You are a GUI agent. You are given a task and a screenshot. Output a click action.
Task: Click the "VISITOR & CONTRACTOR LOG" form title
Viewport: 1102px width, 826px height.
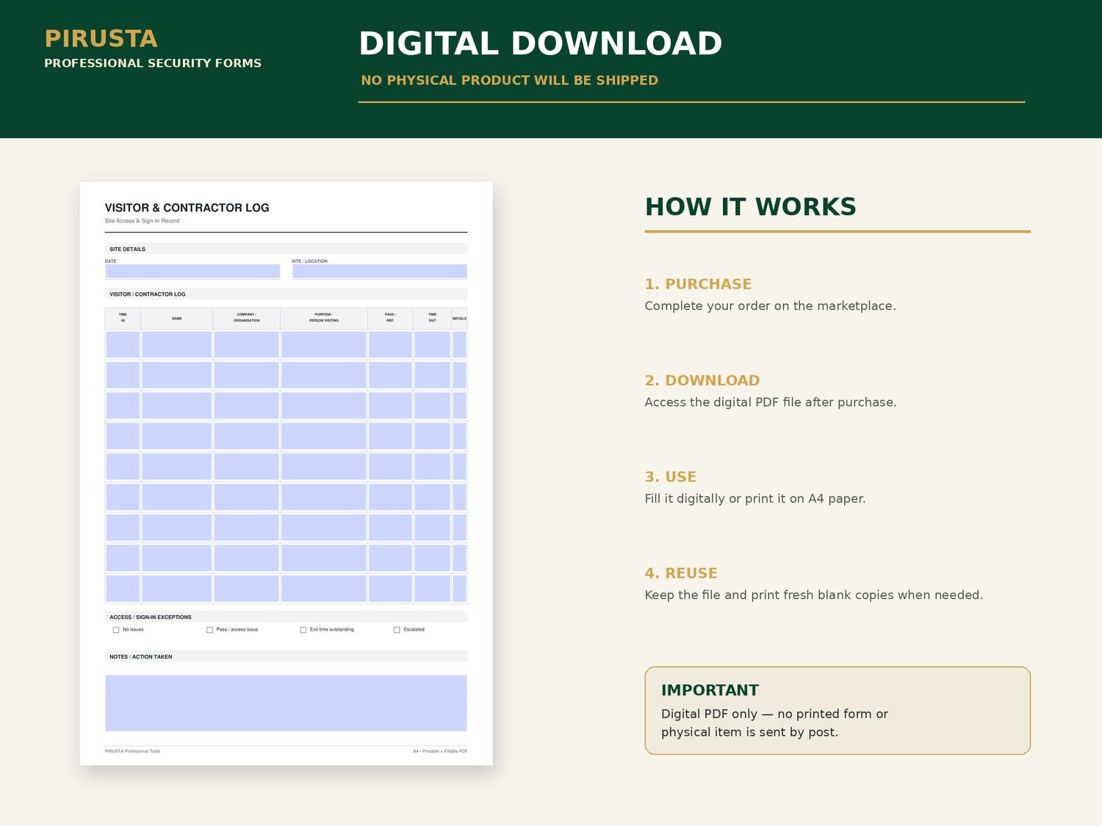point(187,208)
